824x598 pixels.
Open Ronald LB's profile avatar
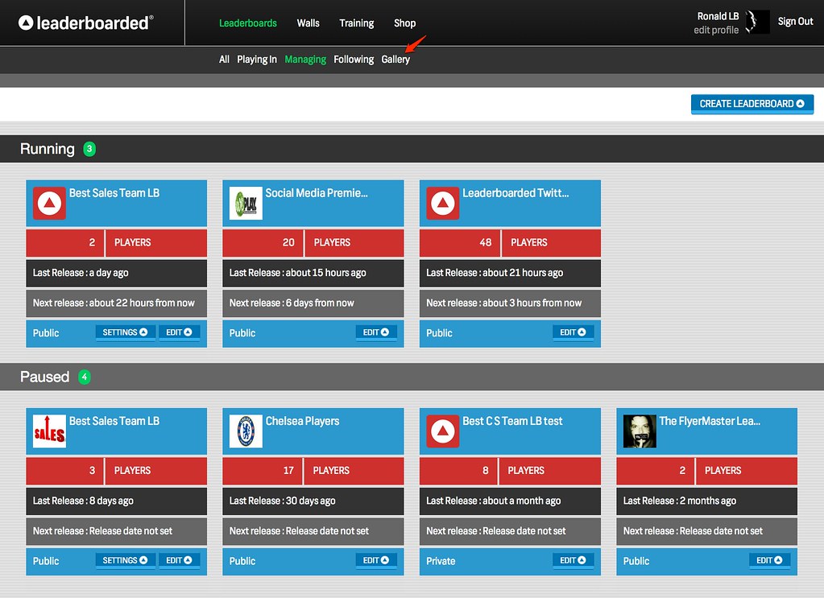coord(756,22)
